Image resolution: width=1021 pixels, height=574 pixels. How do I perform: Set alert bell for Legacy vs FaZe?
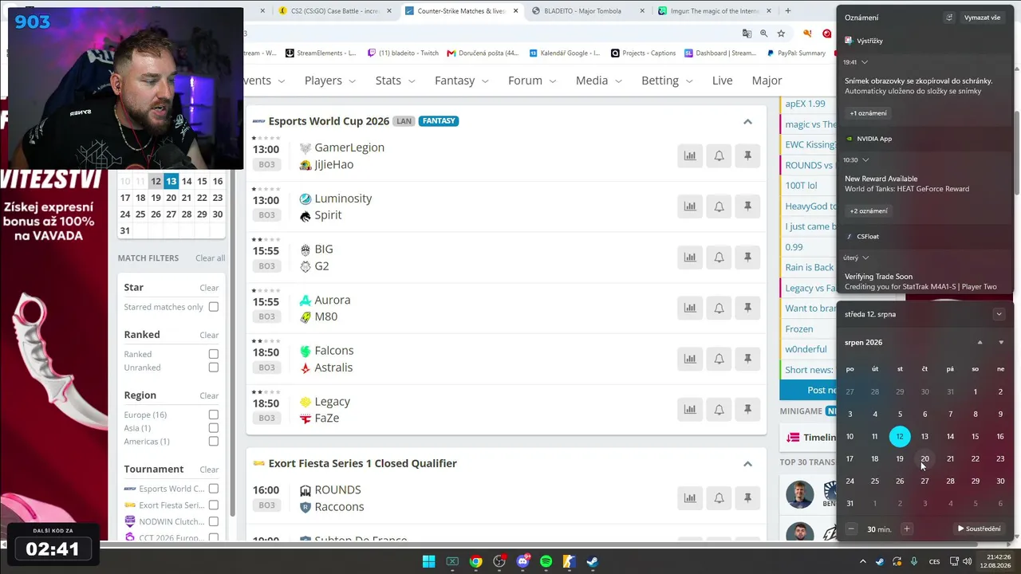tap(719, 409)
